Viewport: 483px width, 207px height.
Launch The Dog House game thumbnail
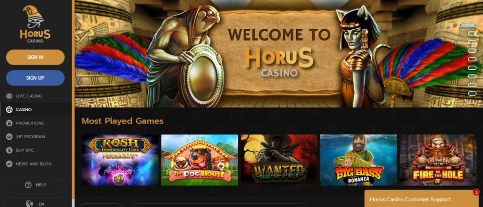[200, 160]
